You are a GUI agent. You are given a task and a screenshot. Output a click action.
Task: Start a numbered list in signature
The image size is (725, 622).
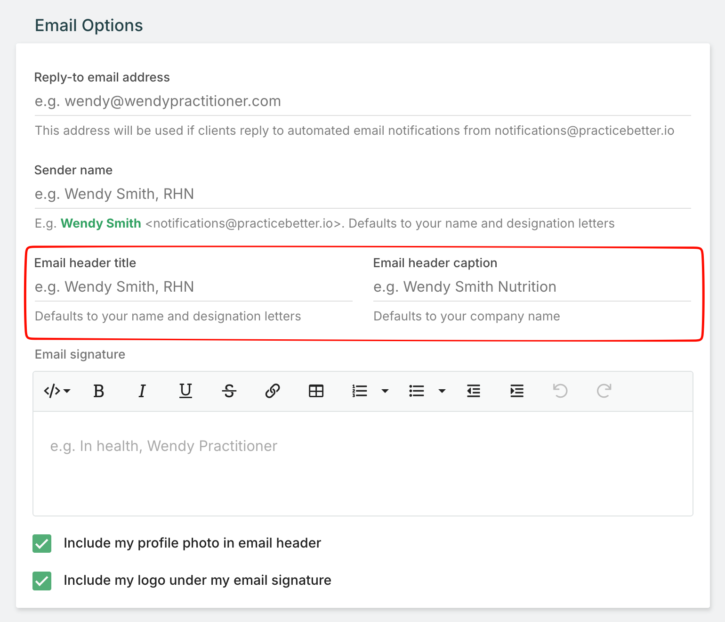360,391
